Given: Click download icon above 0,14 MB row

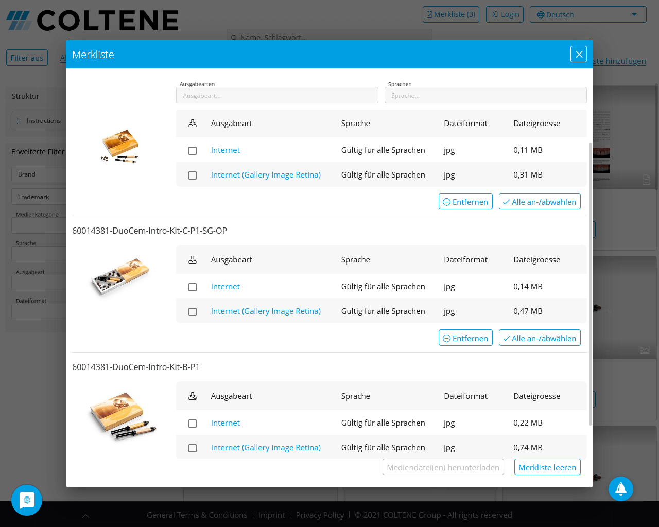Looking at the screenshot, I should (193, 260).
